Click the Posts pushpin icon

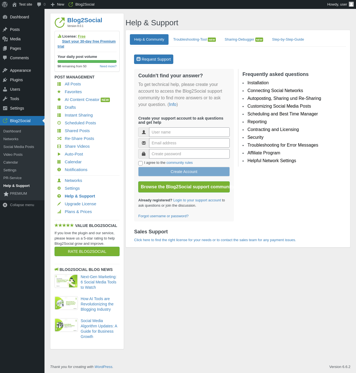click(5, 29)
